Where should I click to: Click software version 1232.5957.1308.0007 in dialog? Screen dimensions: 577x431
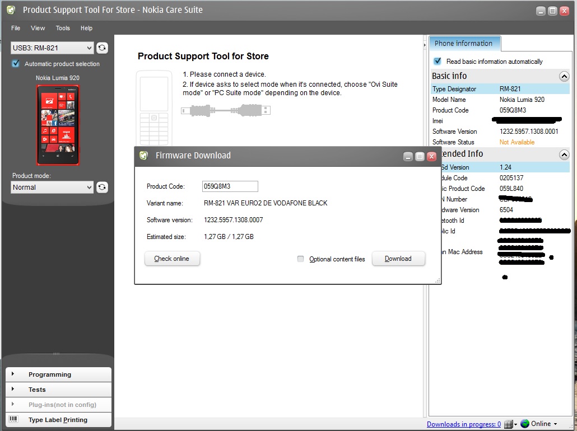233,220
